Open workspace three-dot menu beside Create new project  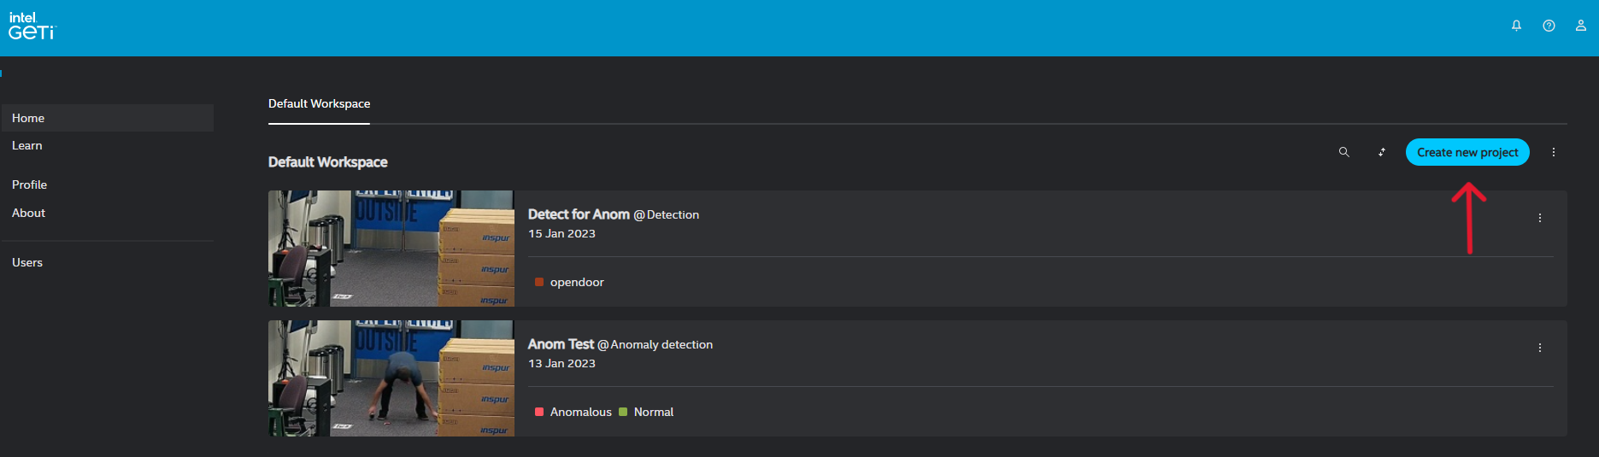[x=1554, y=152]
